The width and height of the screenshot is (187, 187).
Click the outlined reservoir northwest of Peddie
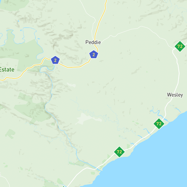point(29,36)
